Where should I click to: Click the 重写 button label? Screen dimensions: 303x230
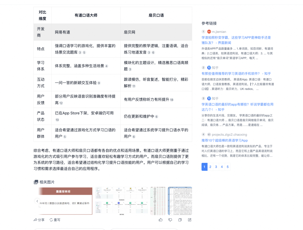(57, 220)
